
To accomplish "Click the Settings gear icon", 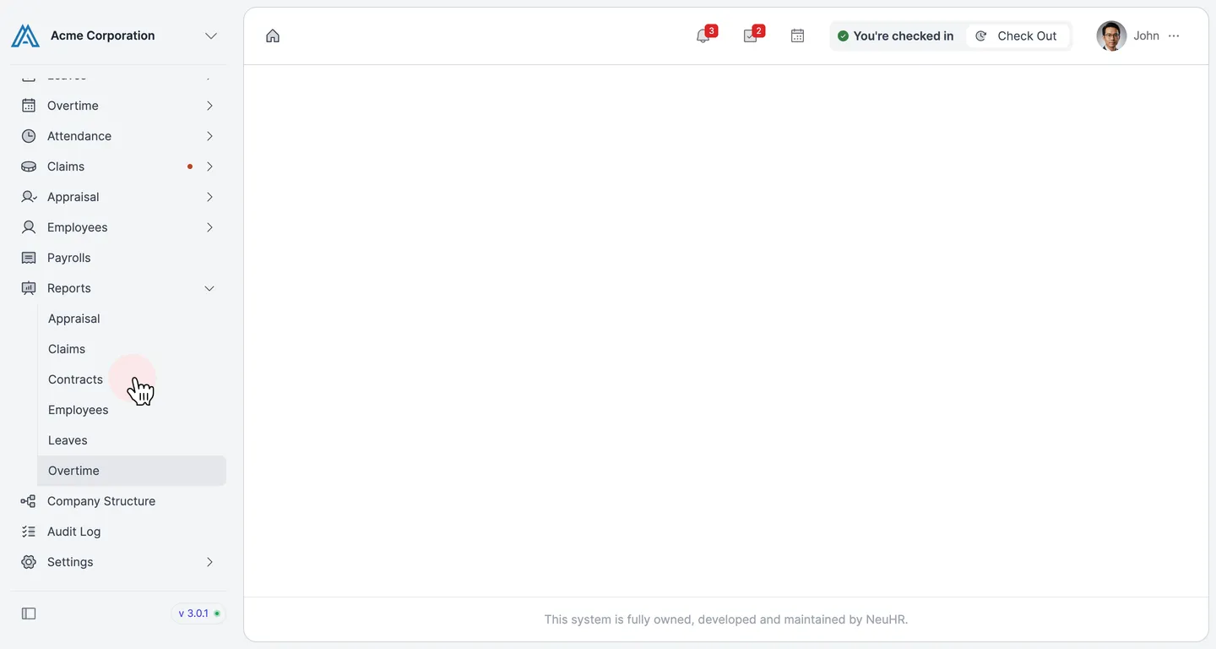I will click(x=29, y=562).
